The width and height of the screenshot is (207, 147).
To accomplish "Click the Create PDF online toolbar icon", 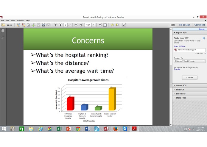I will 24,25.
